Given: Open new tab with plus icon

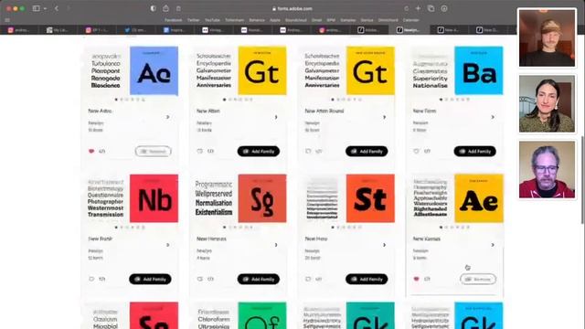Looking at the screenshot, I should pos(418,8).
